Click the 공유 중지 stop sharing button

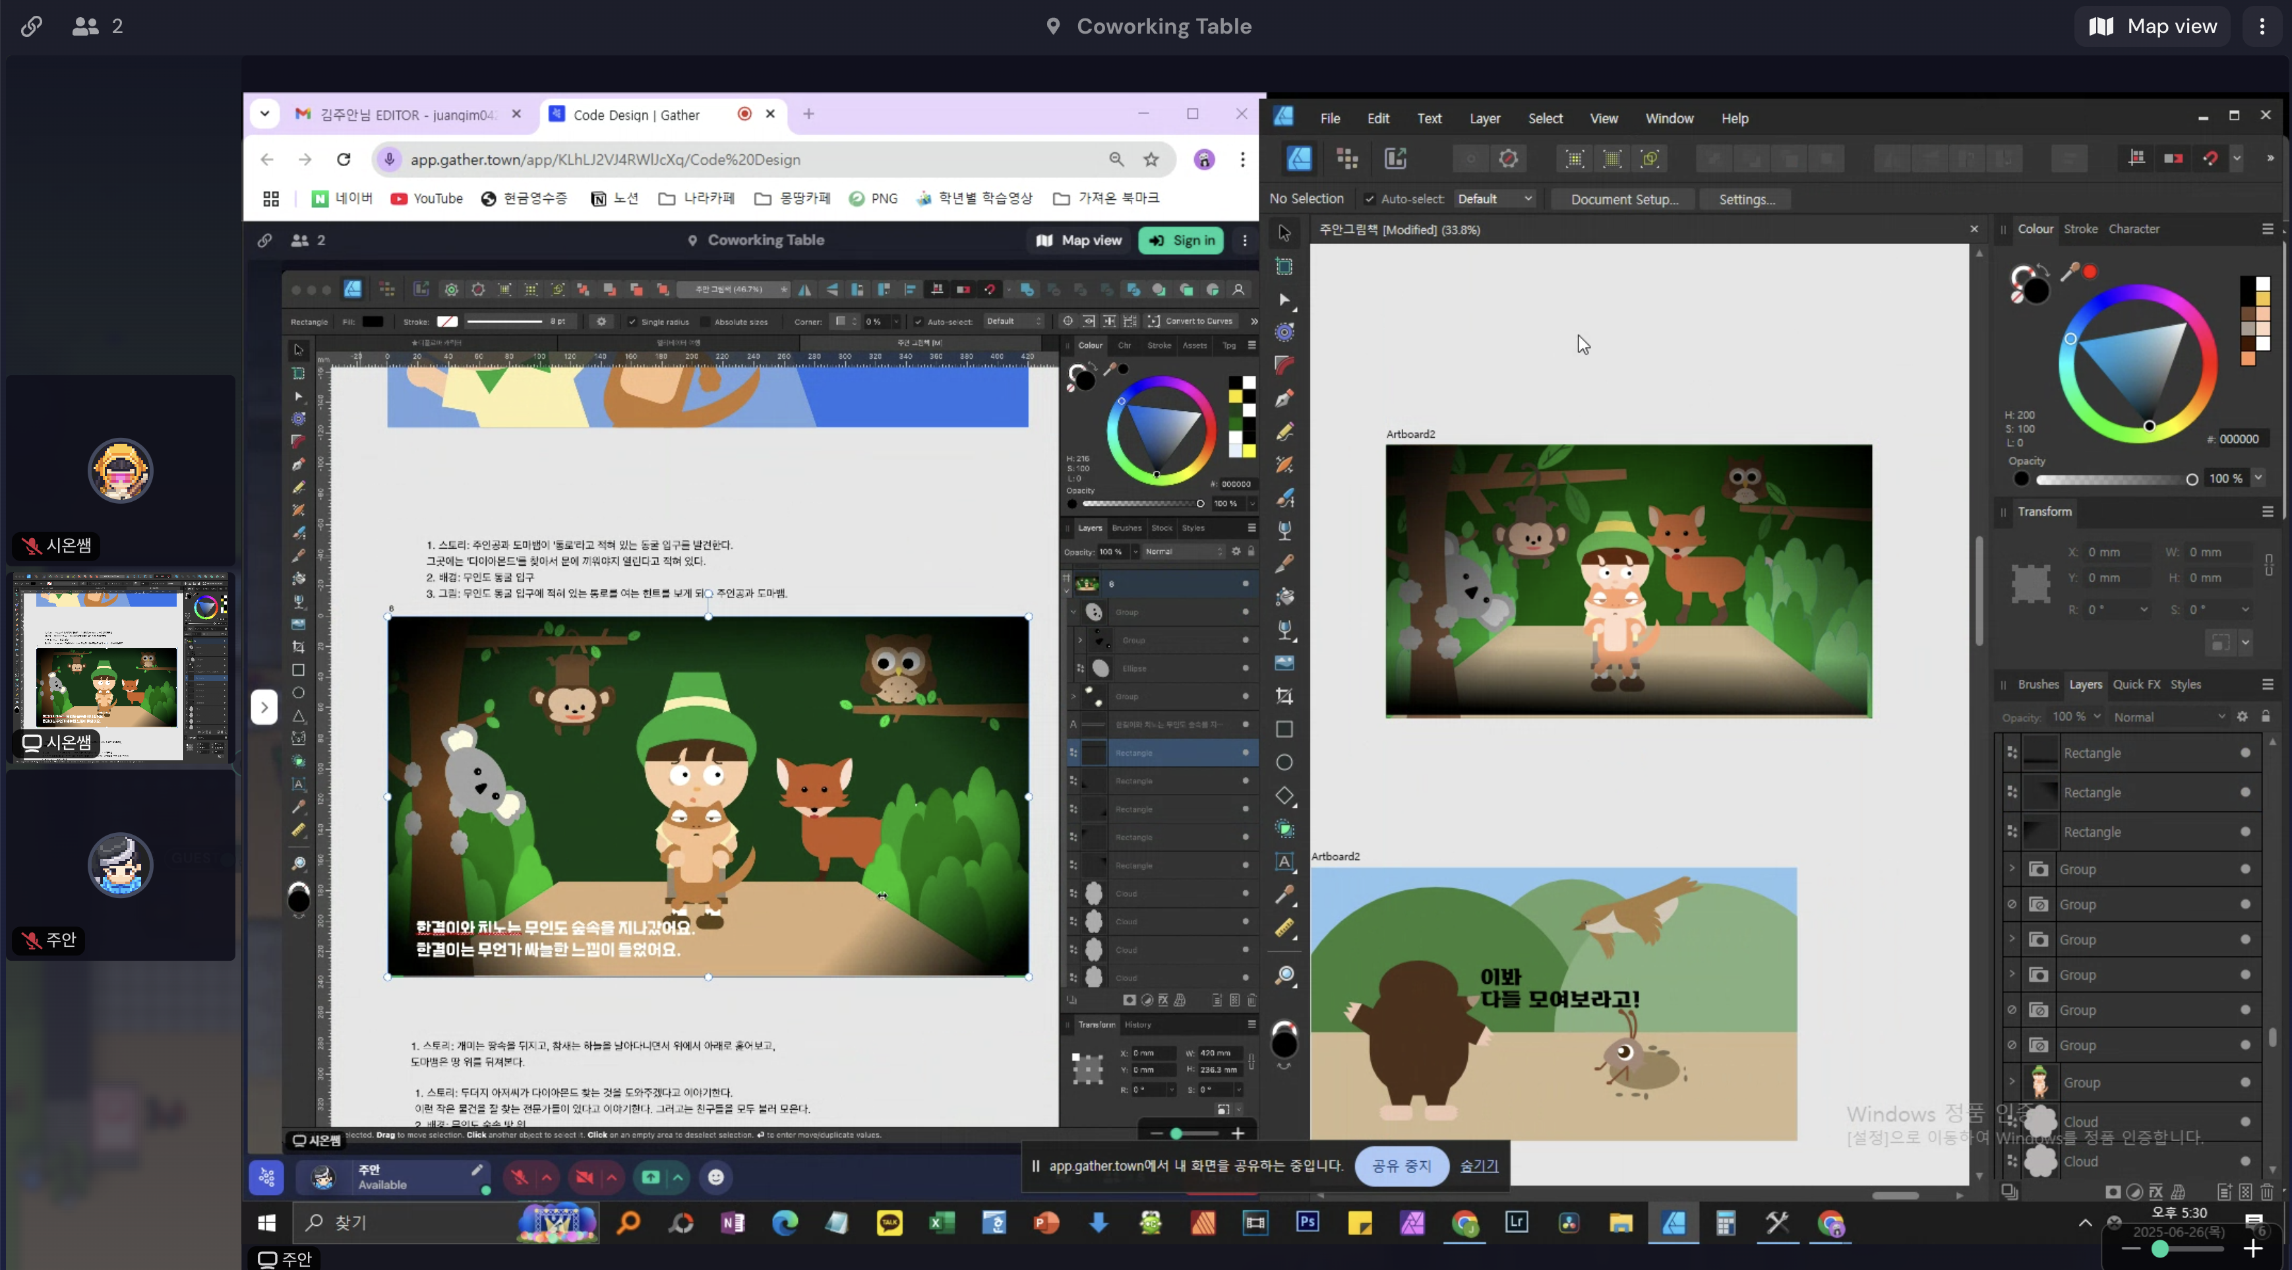click(1401, 1166)
